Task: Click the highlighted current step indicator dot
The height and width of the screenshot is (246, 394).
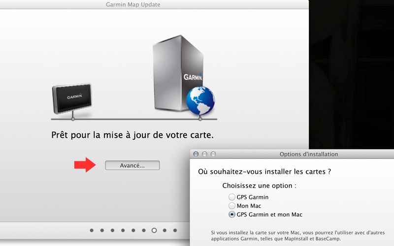Action: click(154, 230)
